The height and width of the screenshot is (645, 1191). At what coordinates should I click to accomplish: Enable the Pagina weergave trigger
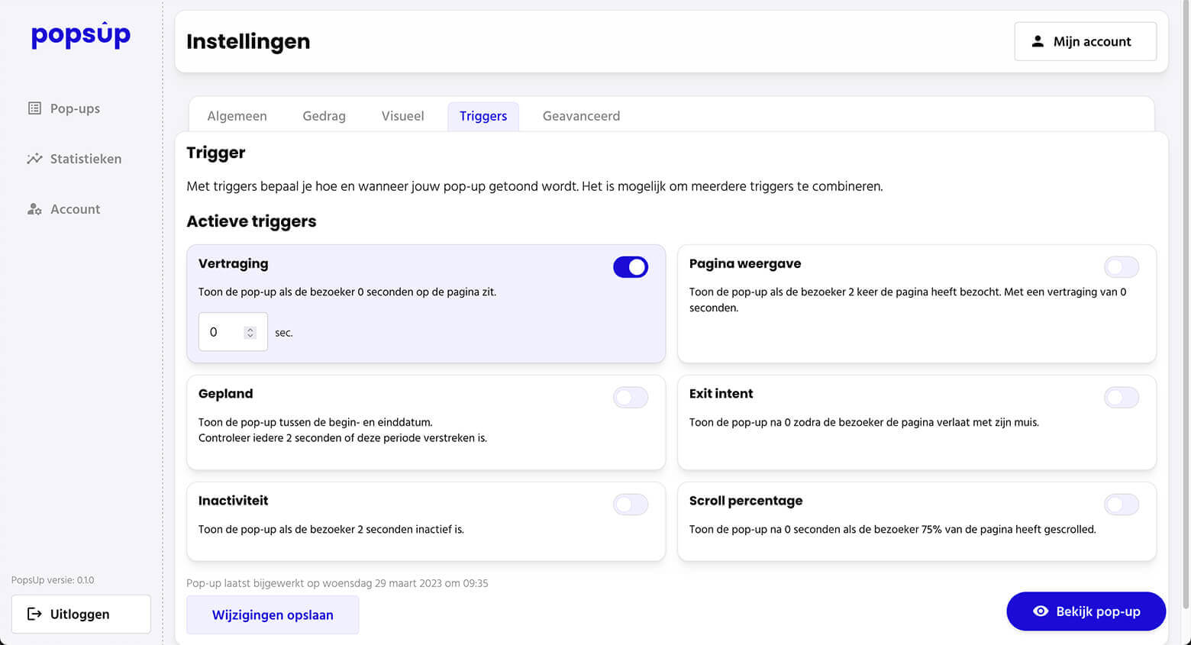click(1121, 267)
